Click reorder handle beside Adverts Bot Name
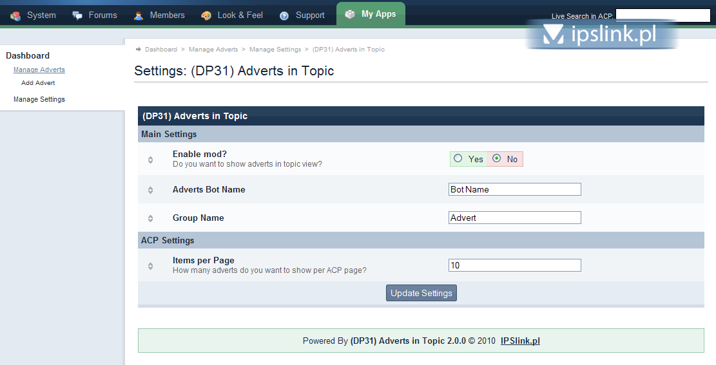The height and width of the screenshot is (365, 716). (150, 190)
